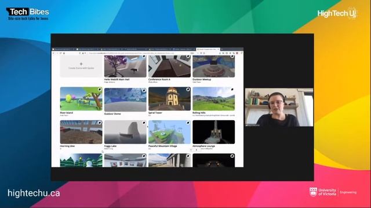Click the browser back arrow
371x208 pixels.
coord(54,53)
